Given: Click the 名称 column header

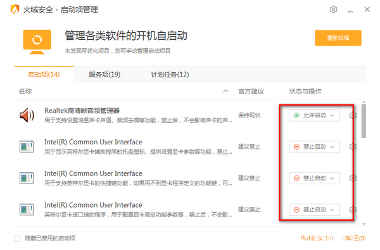Looking at the screenshot, I should click(x=25, y=91).
